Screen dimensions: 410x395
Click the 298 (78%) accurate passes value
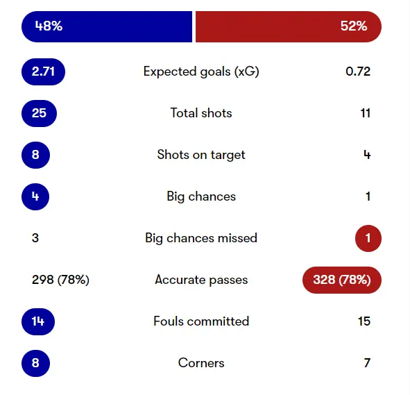pyautogui.click(x=60, y=280)
